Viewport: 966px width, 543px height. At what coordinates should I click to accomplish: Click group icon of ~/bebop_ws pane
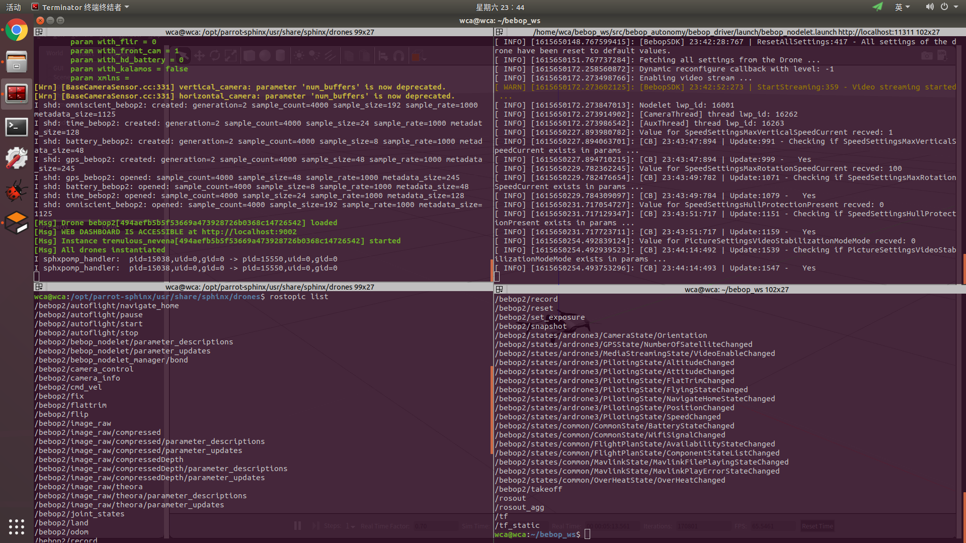[499, 289]
